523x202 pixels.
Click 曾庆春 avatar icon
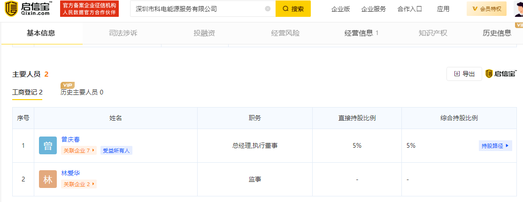point(48,146)
